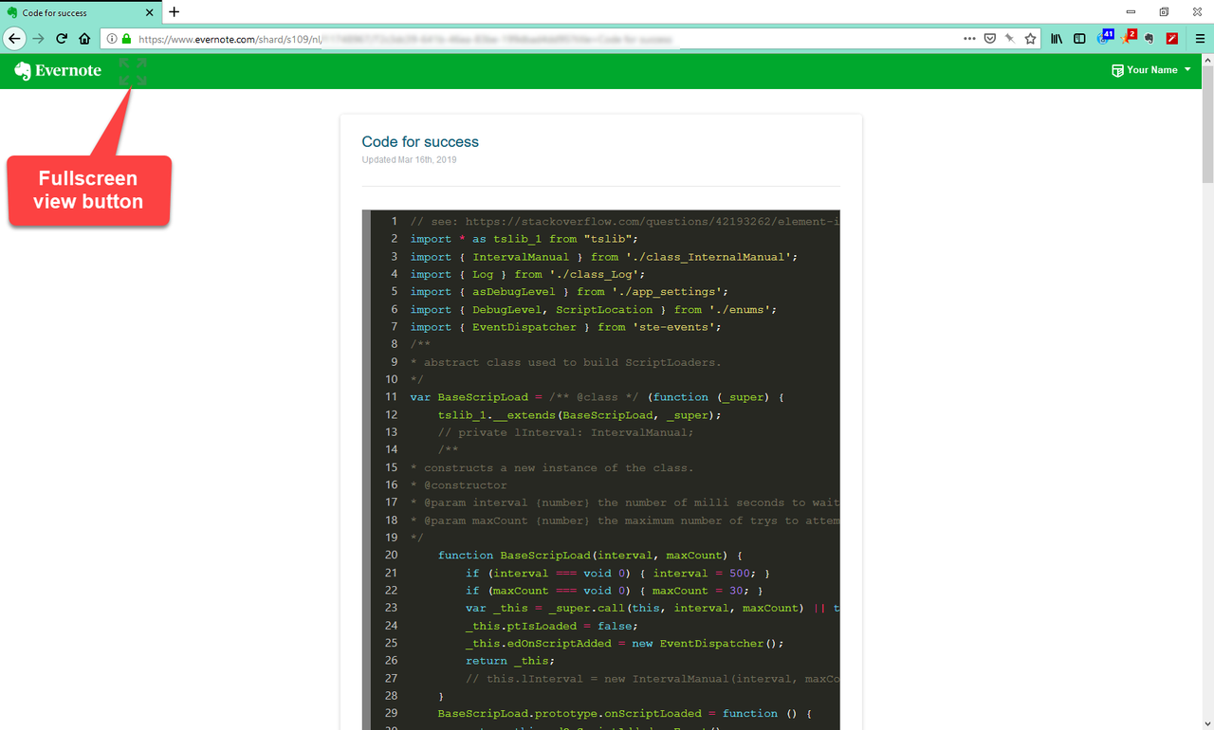Image resolution: width=1214 pixels, height=730 pixels.
Task: Click the tracking protection shield icon
Action: [x=111, y=40]
